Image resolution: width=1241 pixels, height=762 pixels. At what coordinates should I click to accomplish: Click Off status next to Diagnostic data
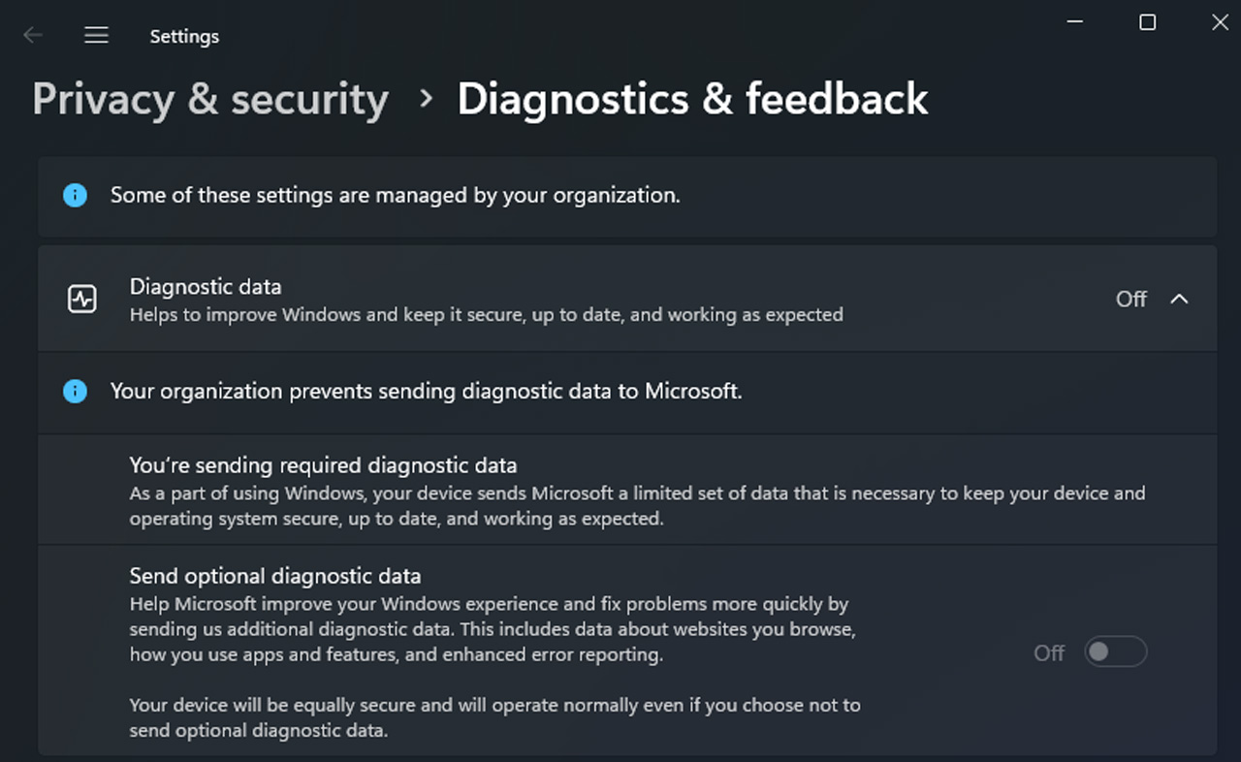1130,300
